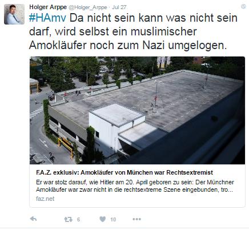Viewport: 249px width, 230px height.
Task: Click the like count number 10
Action: 113,220
